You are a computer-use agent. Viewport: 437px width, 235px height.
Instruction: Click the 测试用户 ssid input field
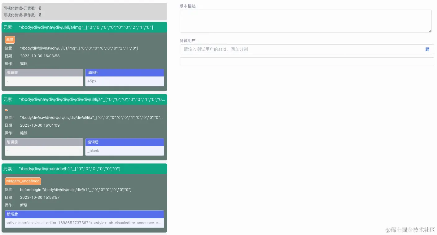(307, 49)
